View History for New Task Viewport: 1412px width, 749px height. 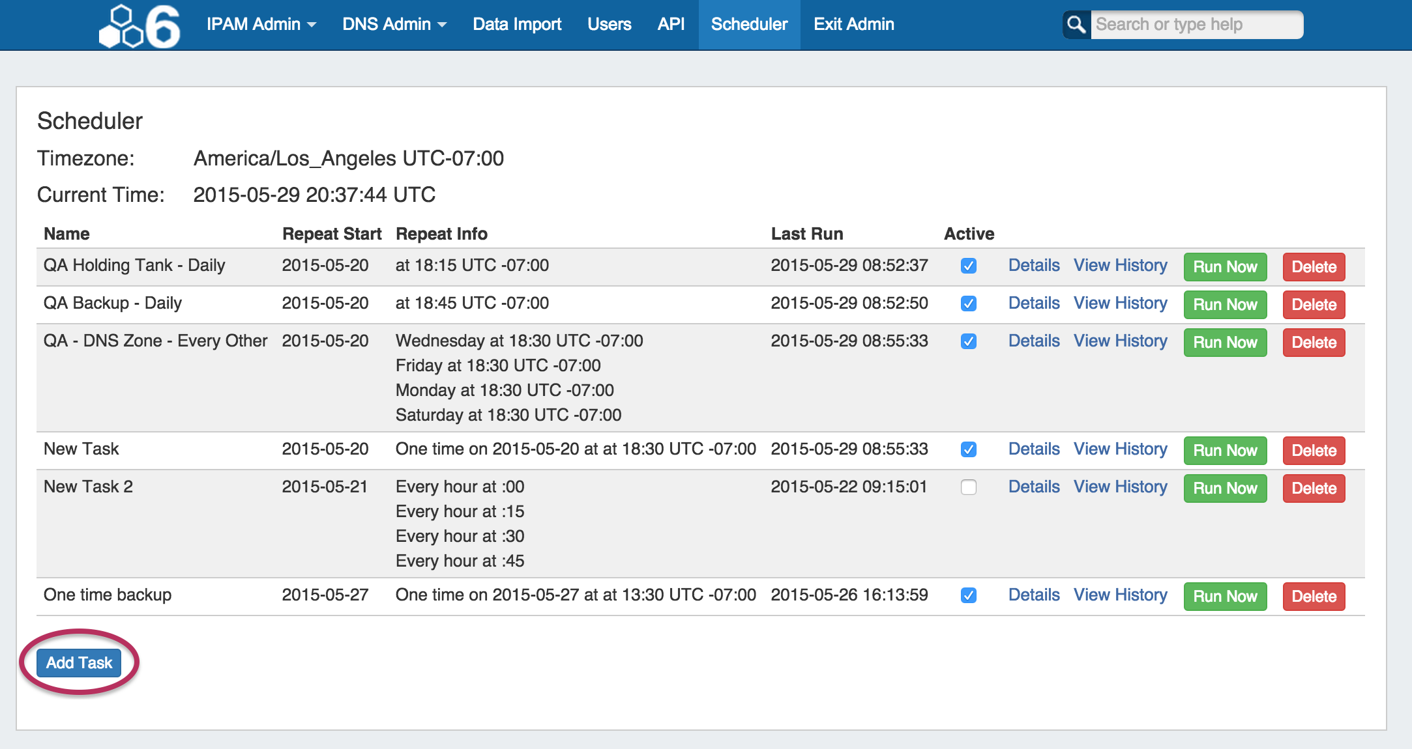click(x=1121, y=449)
